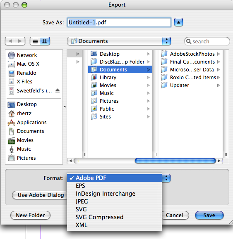233x239 pixels.
Task: Go forward with right navigation arrow
Action: 20,41
